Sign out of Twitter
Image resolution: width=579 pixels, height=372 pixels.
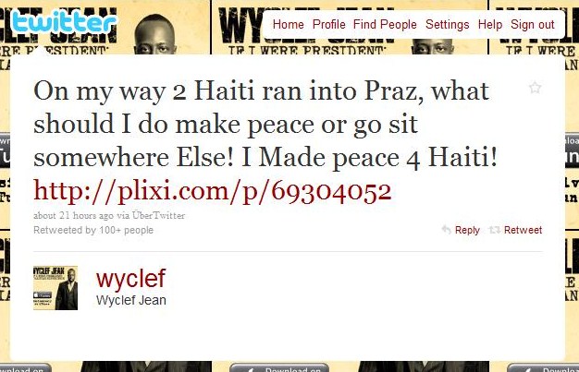pyautogui.click(x=533, y=24)
